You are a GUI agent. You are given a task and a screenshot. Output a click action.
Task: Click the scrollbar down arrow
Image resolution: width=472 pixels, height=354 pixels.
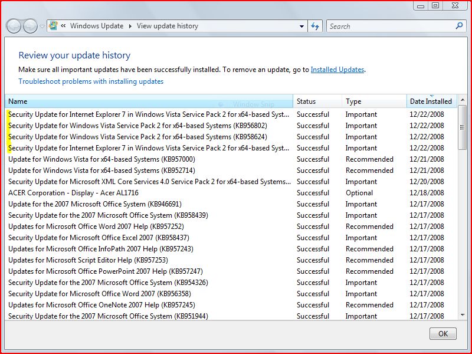[x=463, y=315]
